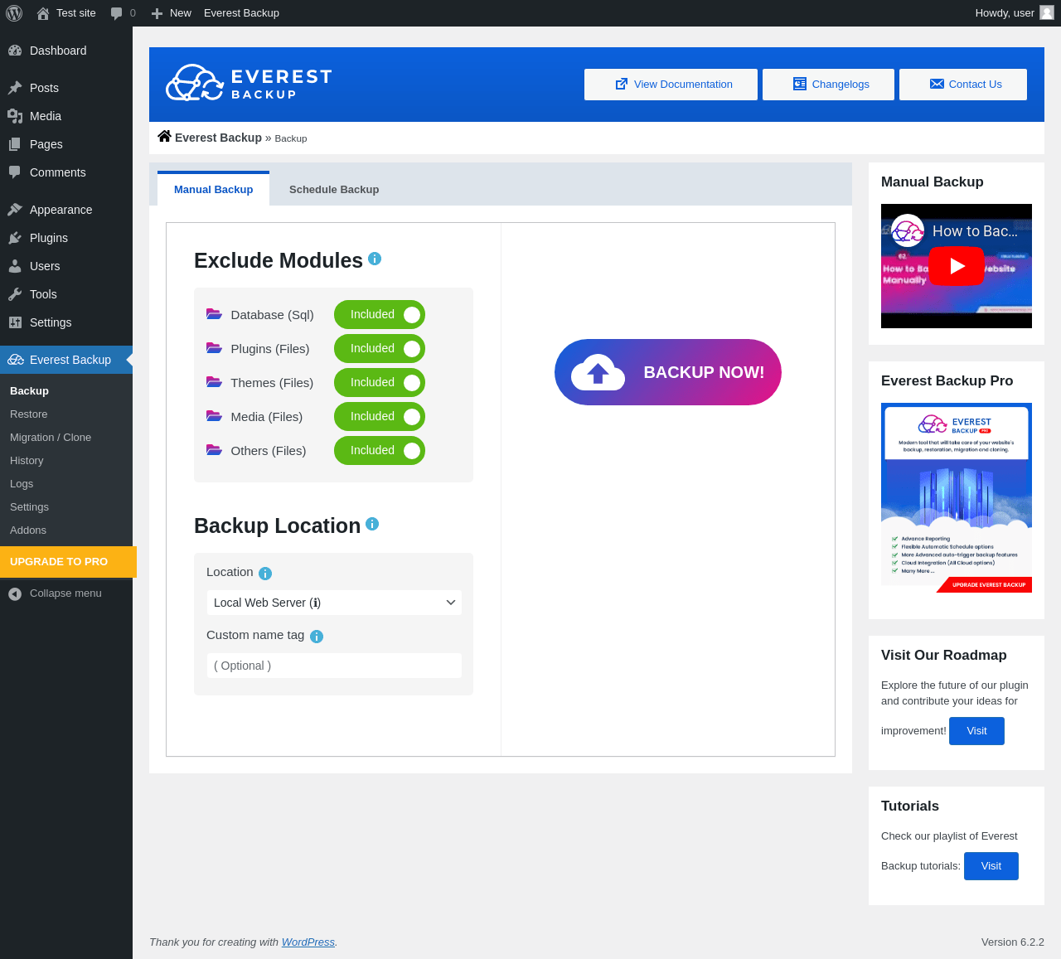The image size is (1061, 959).
Task: Click info icon beside Location label
Action: point(265,574)
